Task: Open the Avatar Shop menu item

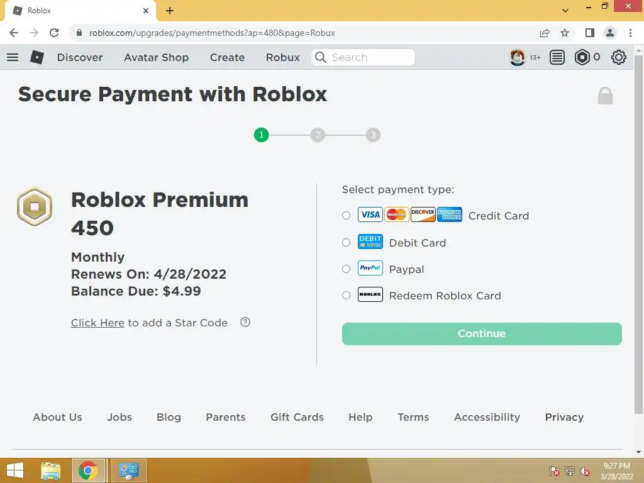Action: [x=156, y=57]
